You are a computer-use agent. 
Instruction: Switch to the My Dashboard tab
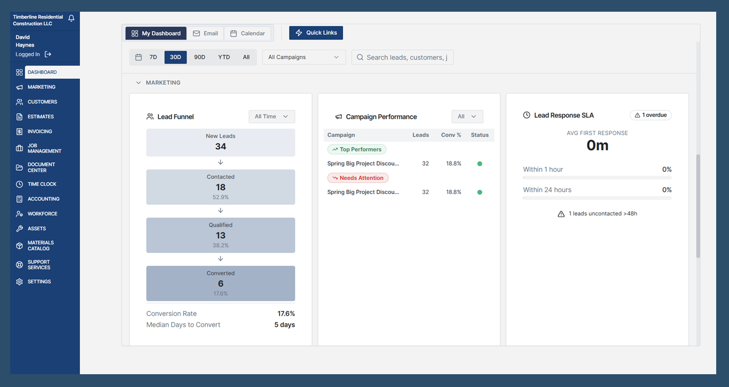click(156, 33)
